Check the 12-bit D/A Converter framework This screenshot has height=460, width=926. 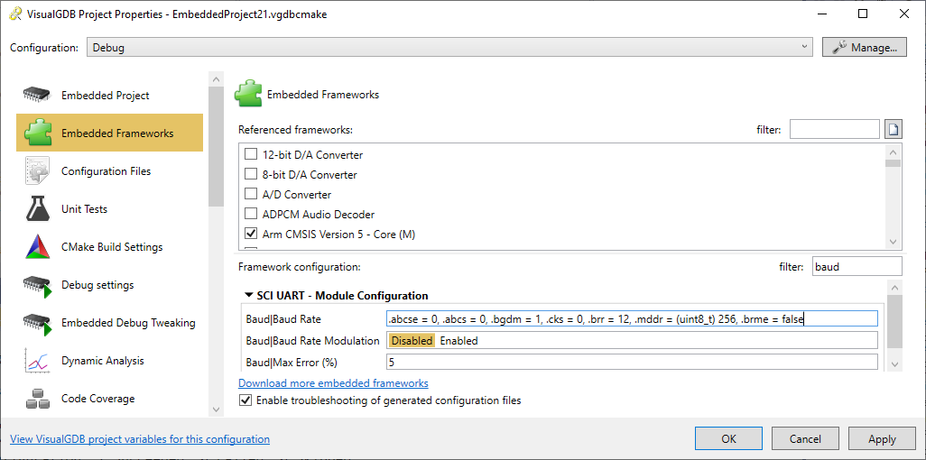coord(251,155)
